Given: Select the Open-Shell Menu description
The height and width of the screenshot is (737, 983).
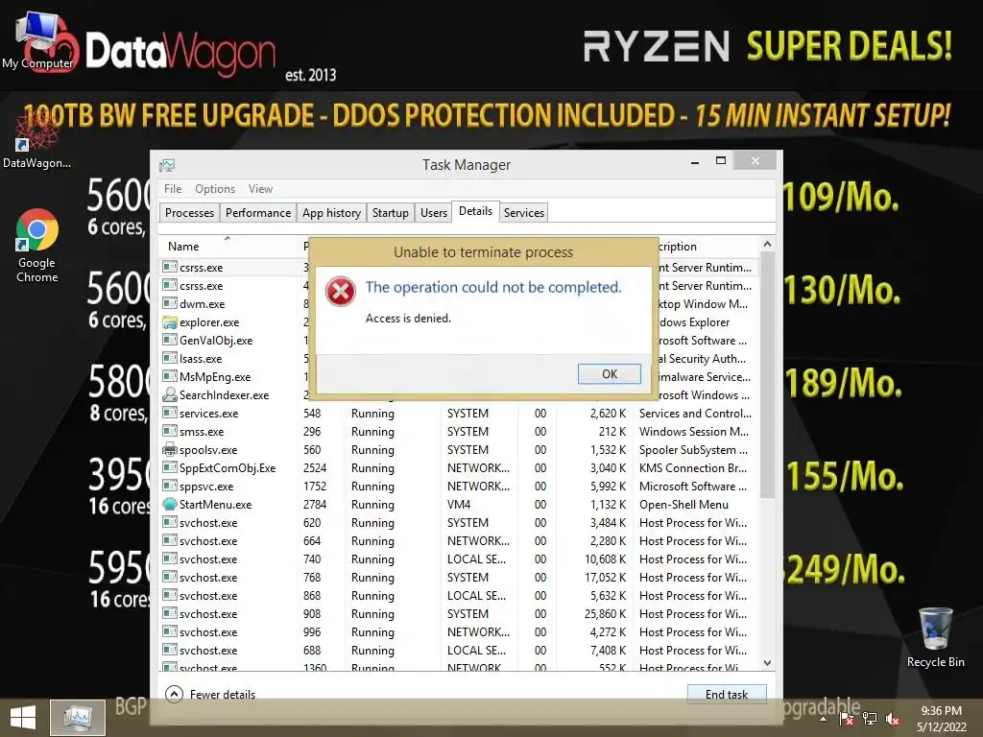Looking at the screenshot, I should pyautogui.click(x=683, y=505).
